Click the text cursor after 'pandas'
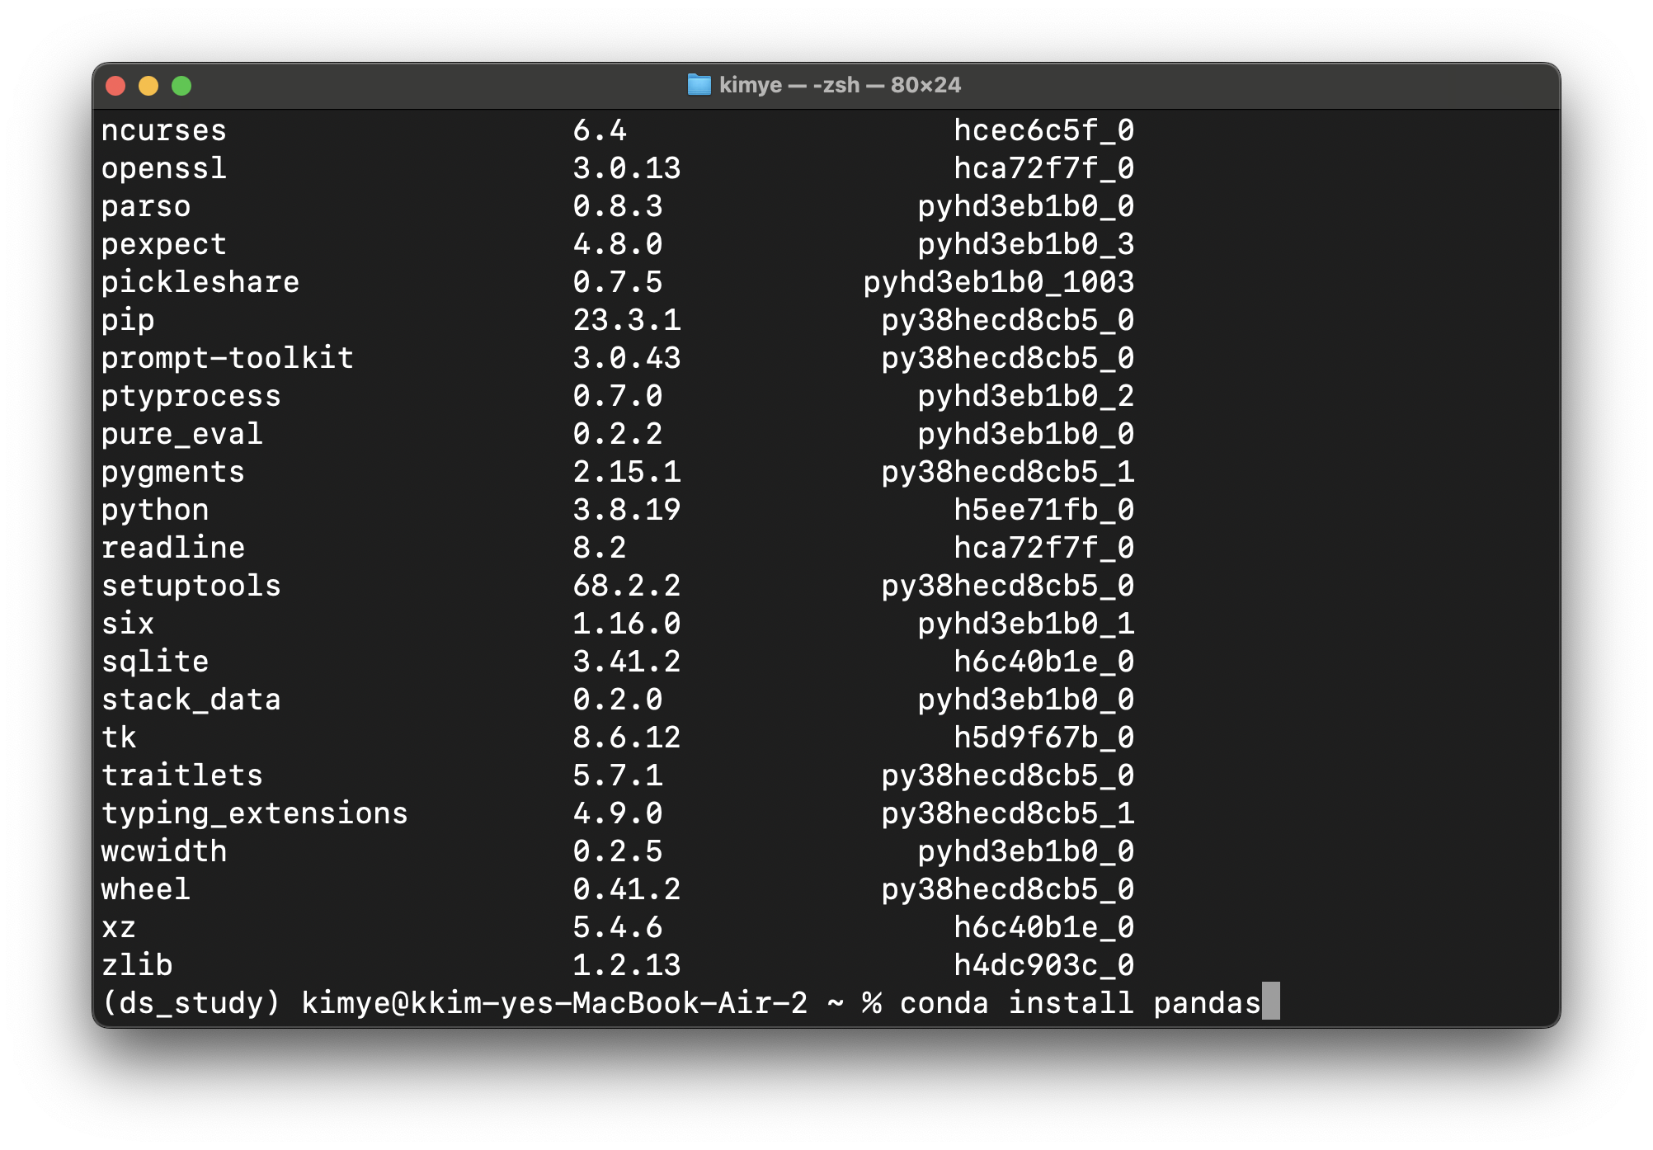Screen dimensions: 1653x1150 coord(1270,1002)
